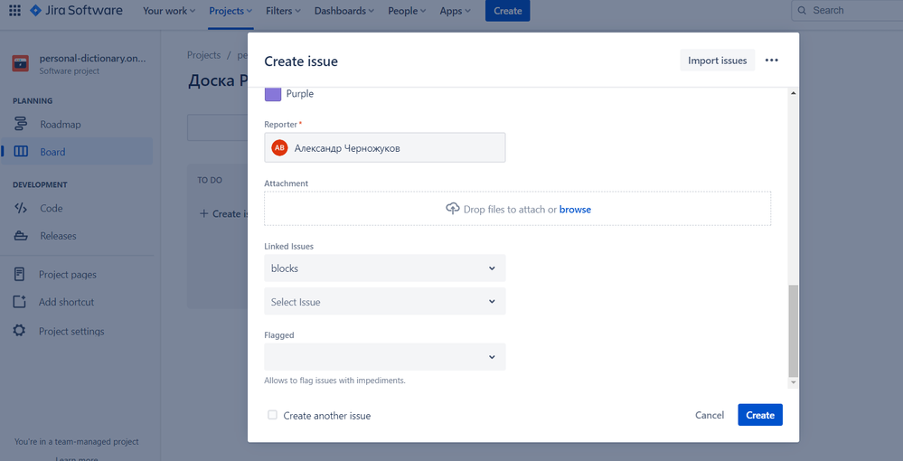This screenshot has width=903, height=461.
Task: Open the three-dots more actions menu
Action: [x=772, y=60]
